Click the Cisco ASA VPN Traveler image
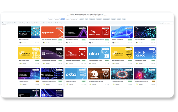Viewport: 178px width, 112px height. tap(145, 53)
